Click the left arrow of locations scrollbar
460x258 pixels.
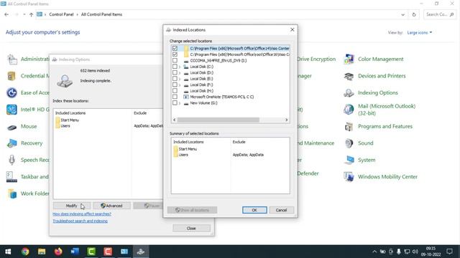click(x=175, y=120)
